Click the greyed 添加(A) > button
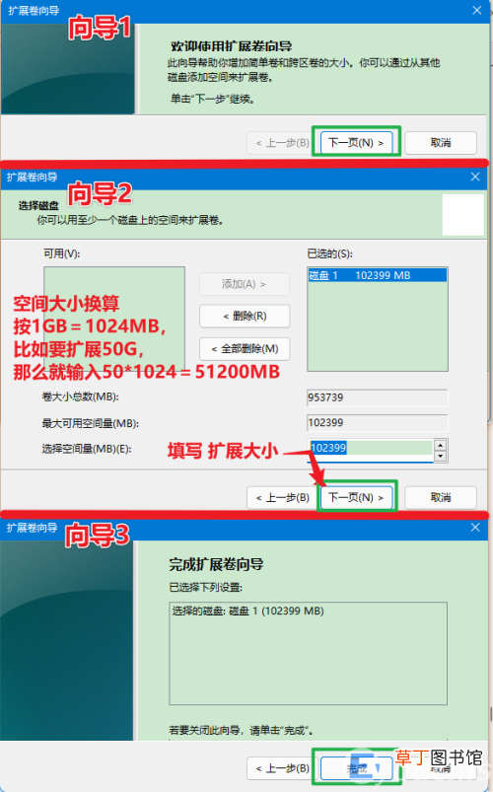 pos(245,284)
